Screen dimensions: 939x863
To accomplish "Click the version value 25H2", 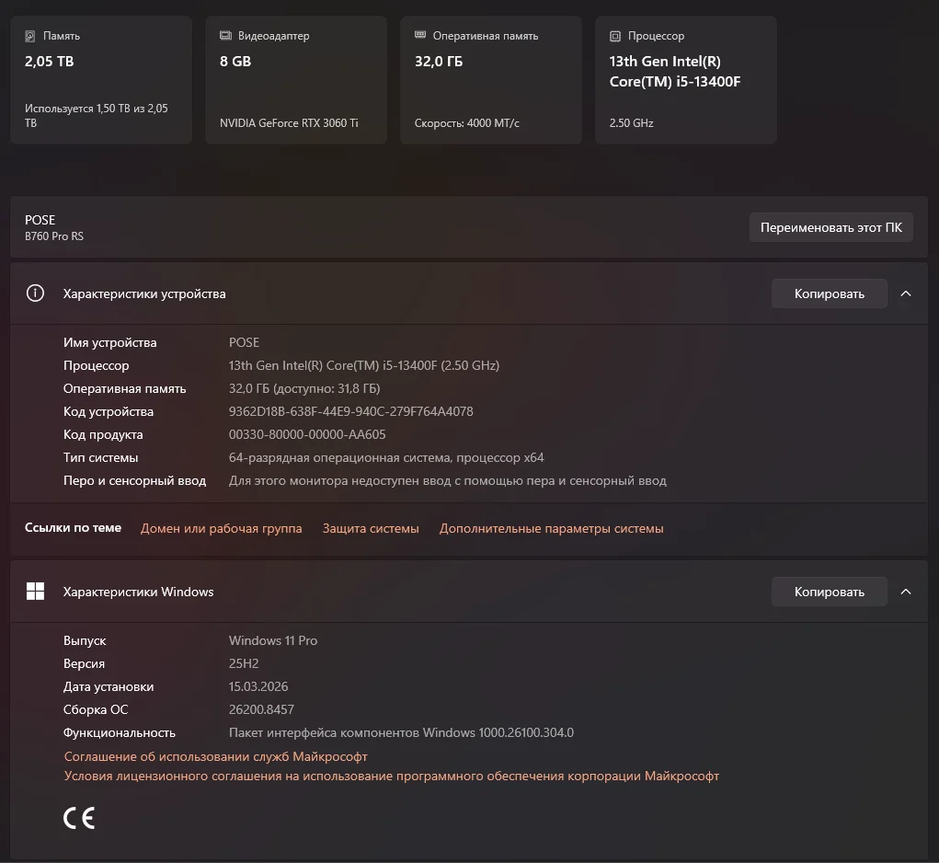I will click(x=244, y=663).
